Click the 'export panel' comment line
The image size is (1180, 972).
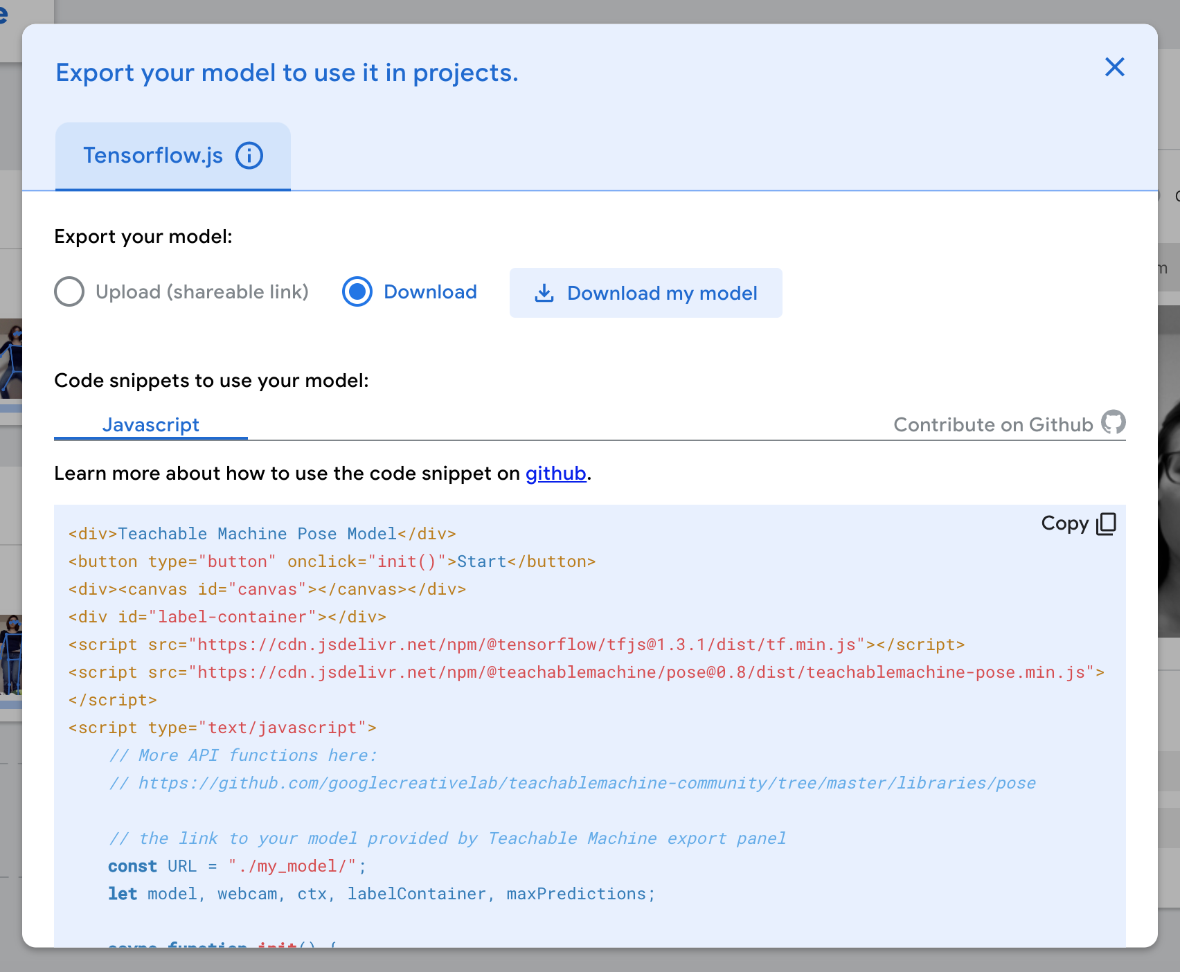pyautogui.click(x=447, y=838)
